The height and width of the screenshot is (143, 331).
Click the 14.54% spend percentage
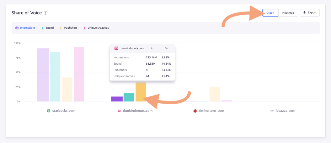click(x=166, y=64)
